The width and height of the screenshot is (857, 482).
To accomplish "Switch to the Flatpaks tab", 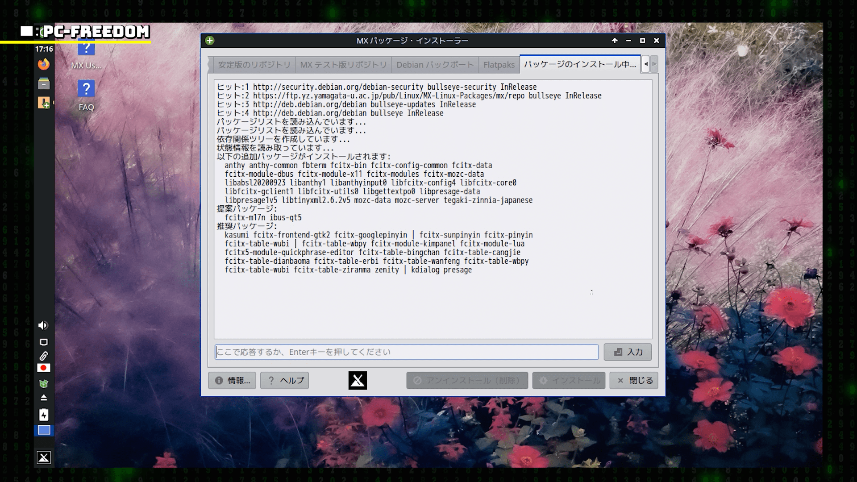I will click(x=499, y=65).
